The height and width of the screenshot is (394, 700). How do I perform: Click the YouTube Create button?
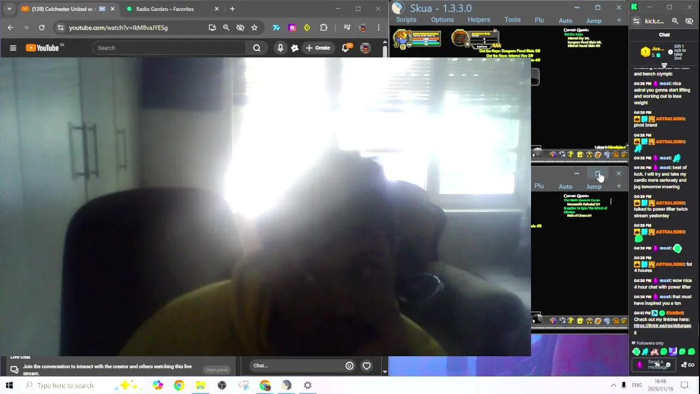[318, 48]
